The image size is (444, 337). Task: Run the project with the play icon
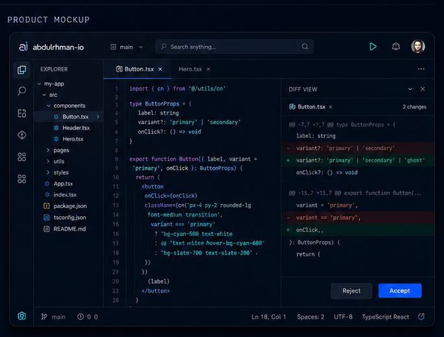coord(373,47)
